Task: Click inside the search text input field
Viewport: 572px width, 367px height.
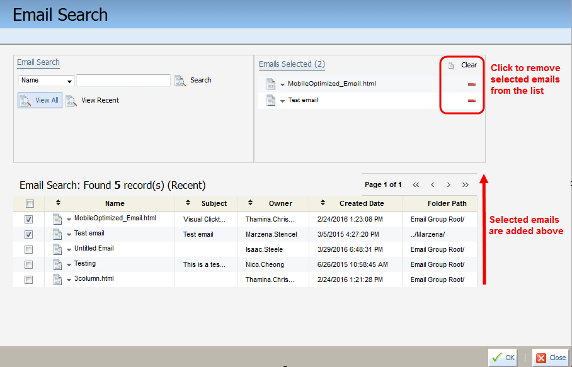Action: point(123,81)
